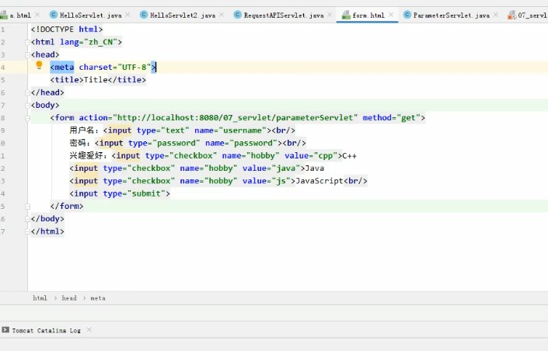The image size is (548, 351).
Task: Click the form action URL string
Action: click(235, 118)
